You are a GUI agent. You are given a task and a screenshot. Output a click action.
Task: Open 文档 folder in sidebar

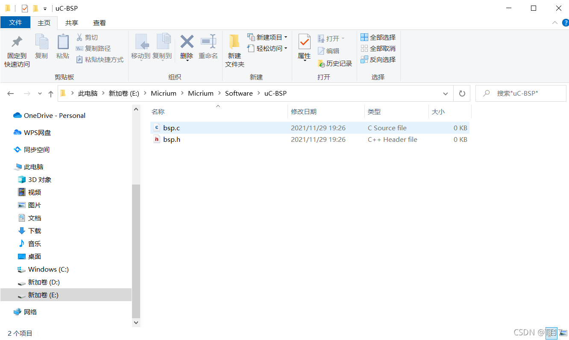point(29,218)
